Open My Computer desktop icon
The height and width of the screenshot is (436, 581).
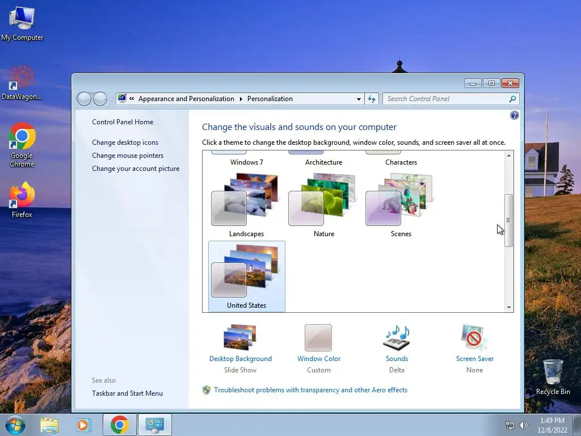(x=22, y=24)
